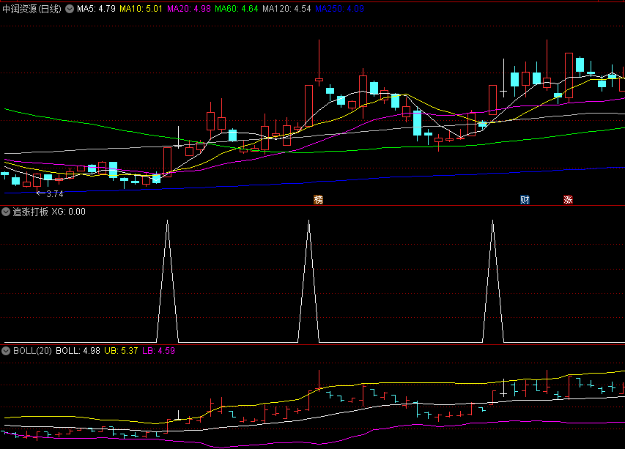Expand the BOLL(20) indicator dropdown
The image size is (625, 449).
(x=6, y=351)
